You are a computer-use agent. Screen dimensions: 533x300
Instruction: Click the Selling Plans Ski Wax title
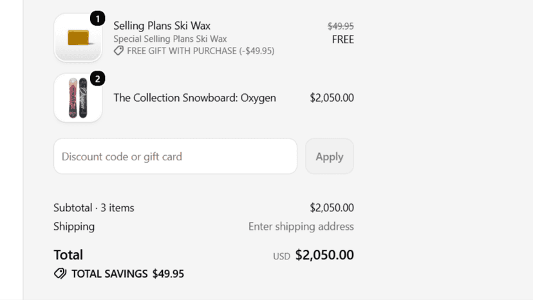coord(162,26)
